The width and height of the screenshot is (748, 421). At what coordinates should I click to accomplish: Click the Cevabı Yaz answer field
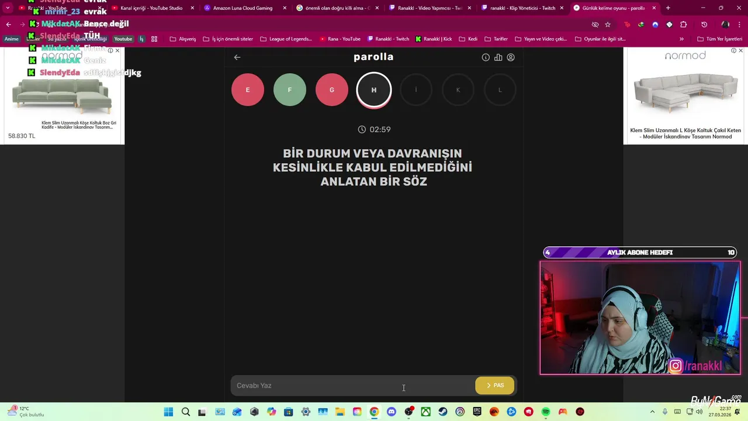tap(352, 385)
